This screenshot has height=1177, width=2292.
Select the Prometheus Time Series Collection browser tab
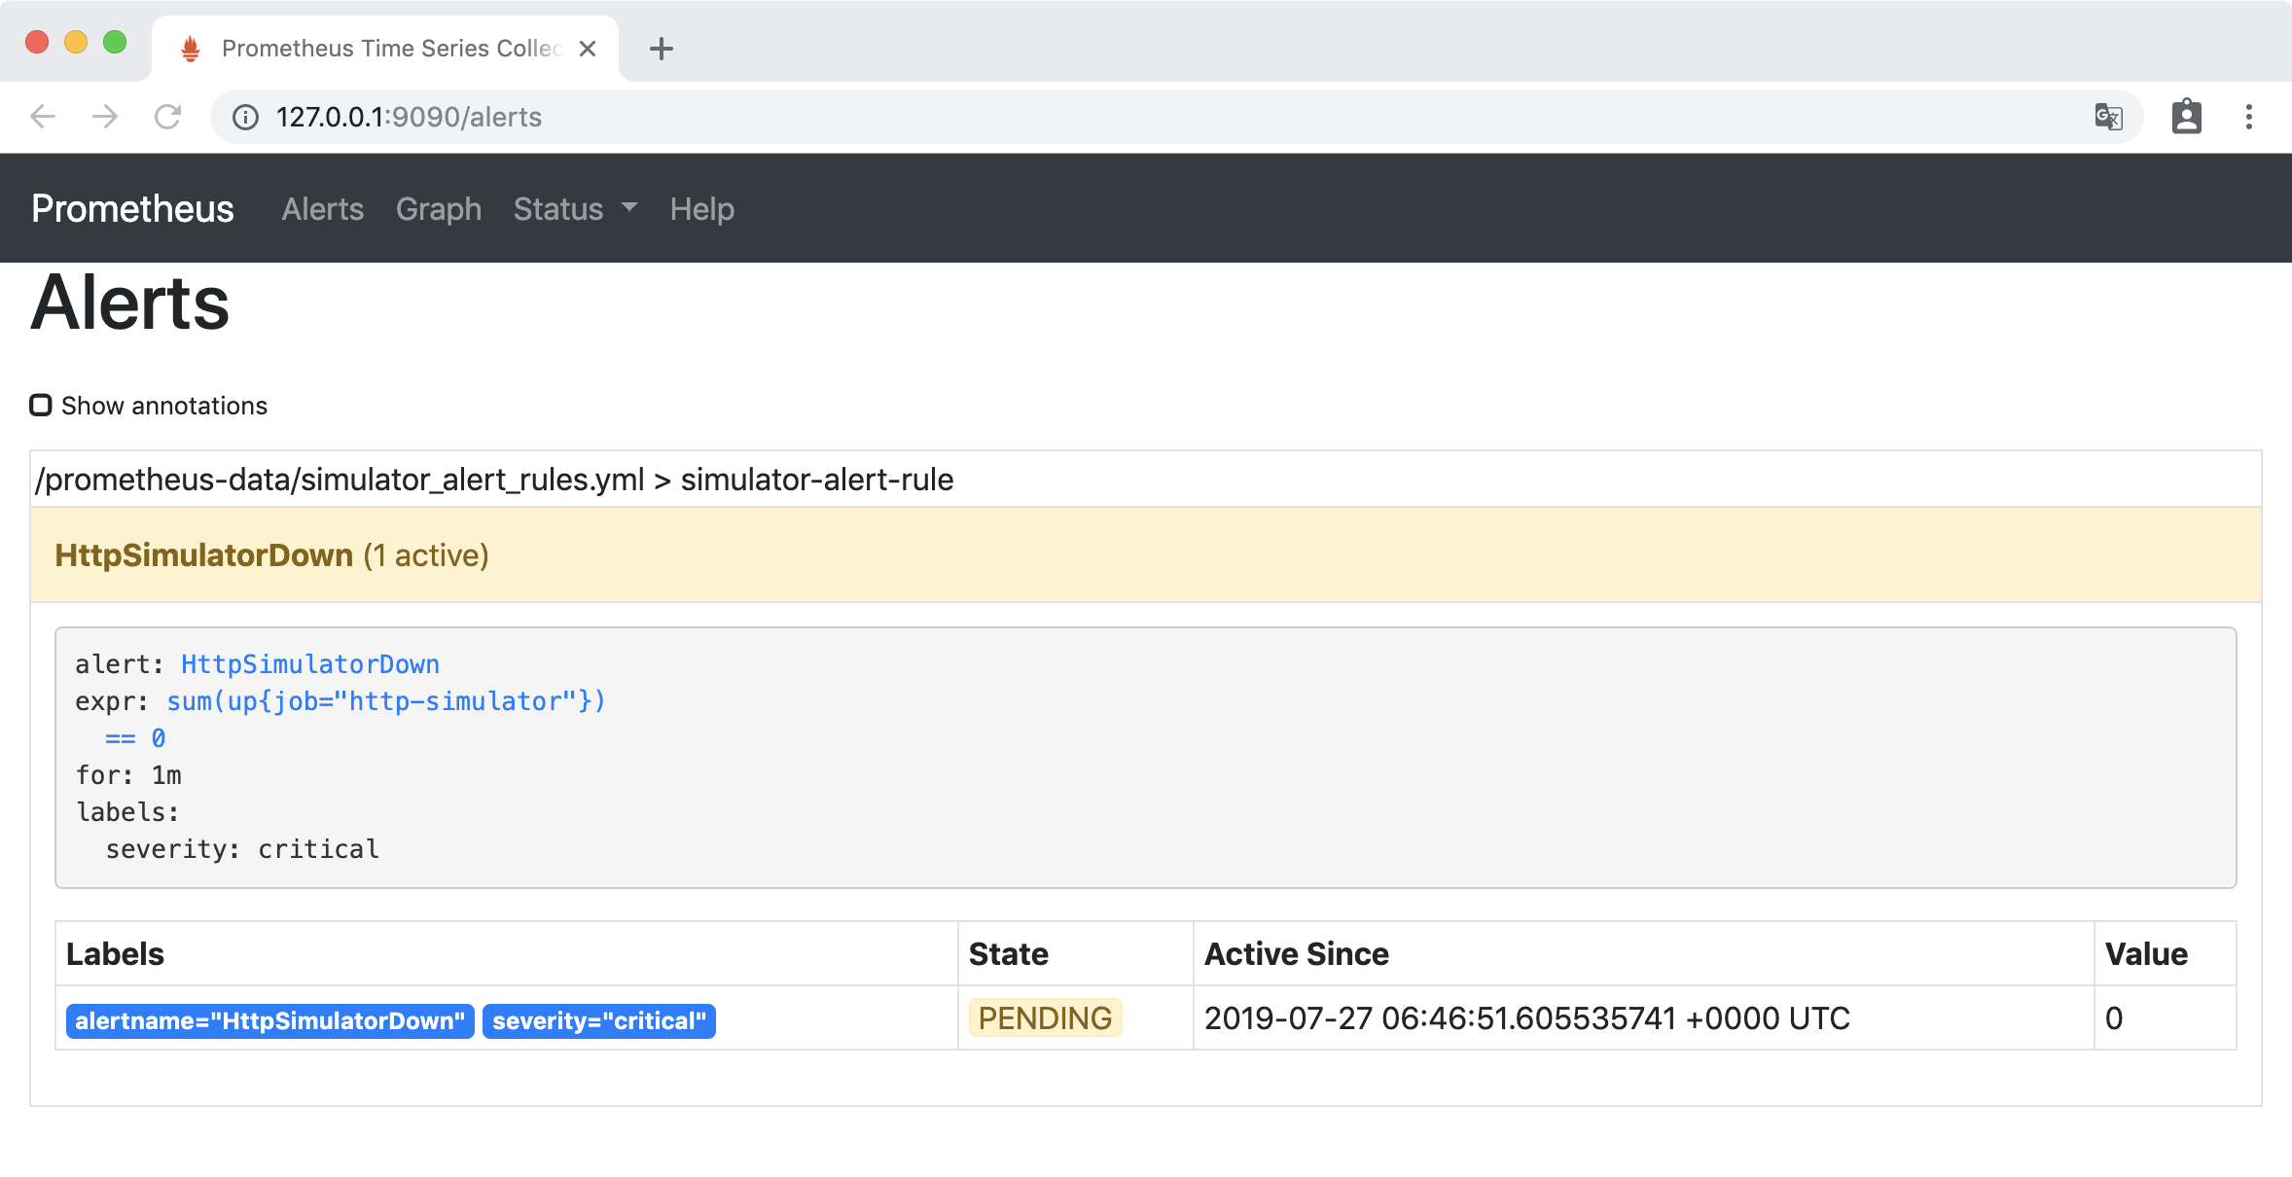tap(385, 49)
